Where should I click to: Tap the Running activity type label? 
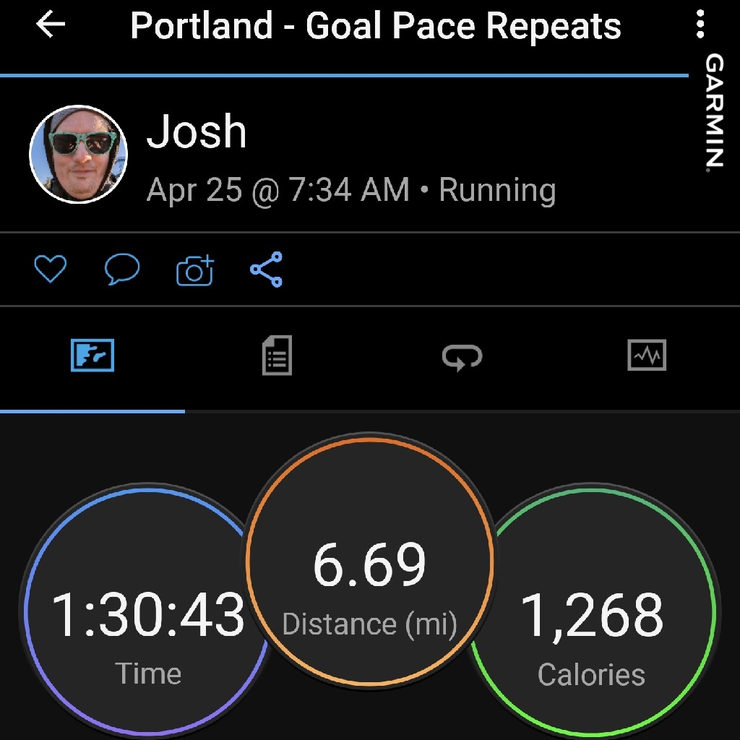point(497,190)
